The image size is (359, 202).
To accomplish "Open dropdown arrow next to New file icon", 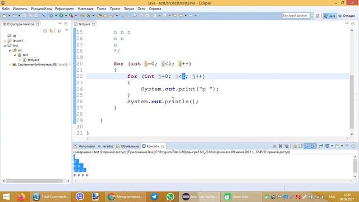I will (10, 16).
